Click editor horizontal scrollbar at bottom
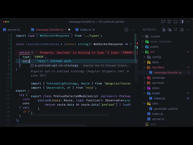 [x=50, y=125]
